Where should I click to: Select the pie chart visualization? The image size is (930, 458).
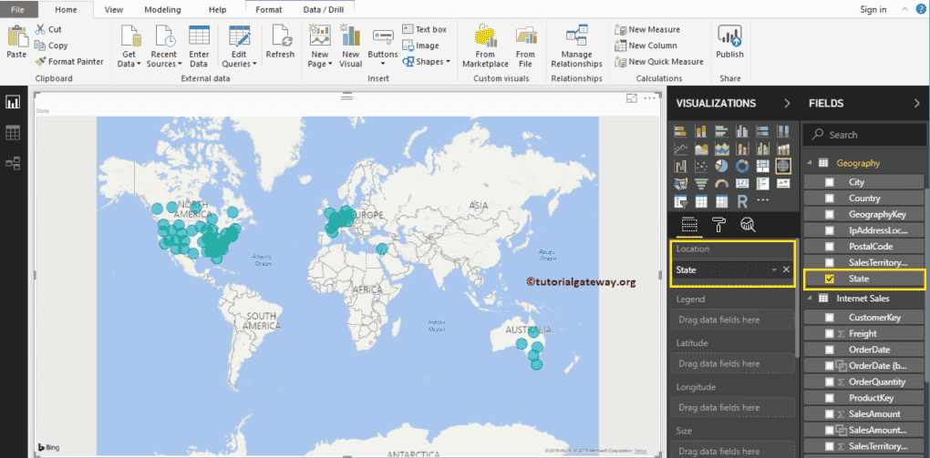pyautogui.click(x=721, y=166)
